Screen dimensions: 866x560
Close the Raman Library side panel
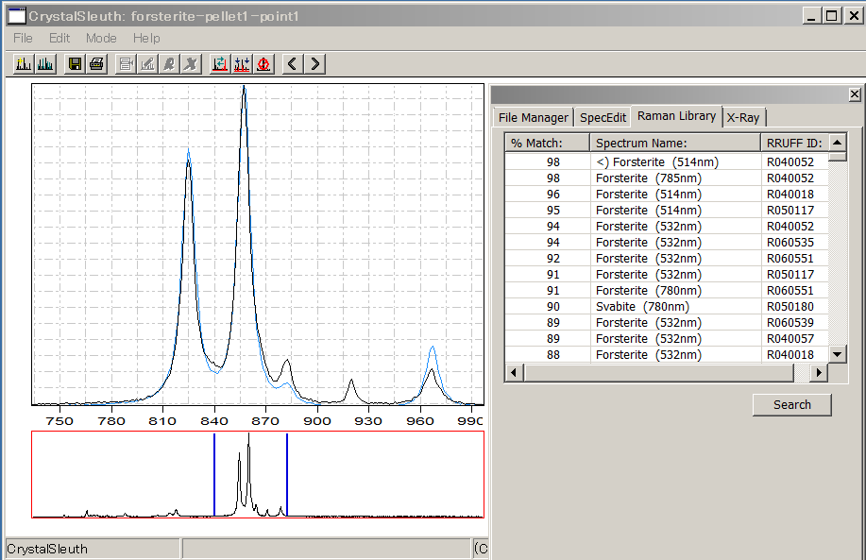[855, 94]
